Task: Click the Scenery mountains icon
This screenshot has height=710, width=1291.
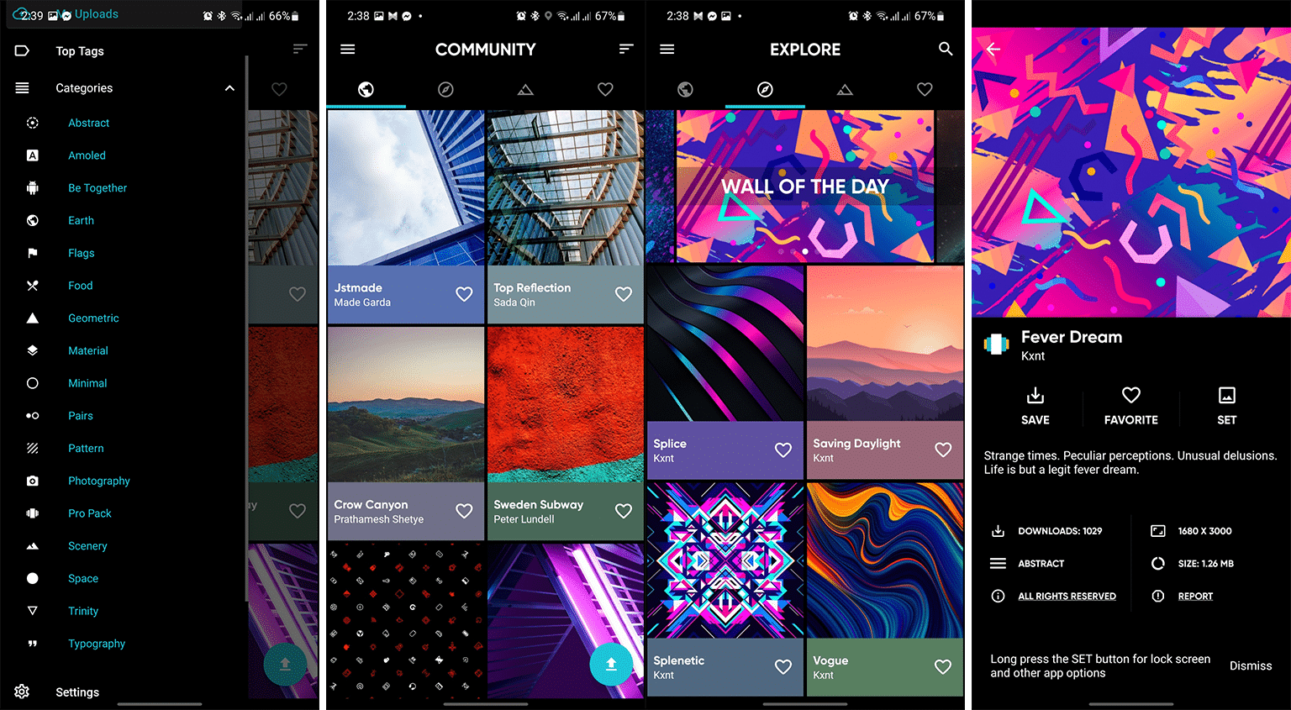Action: click(32, 546)
